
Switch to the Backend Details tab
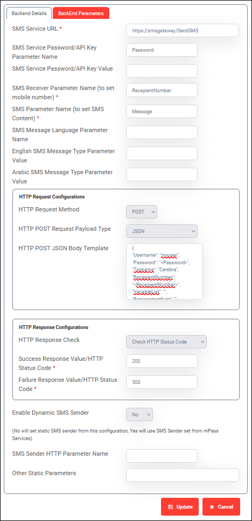pyautogui.click(x=29, y=13)
